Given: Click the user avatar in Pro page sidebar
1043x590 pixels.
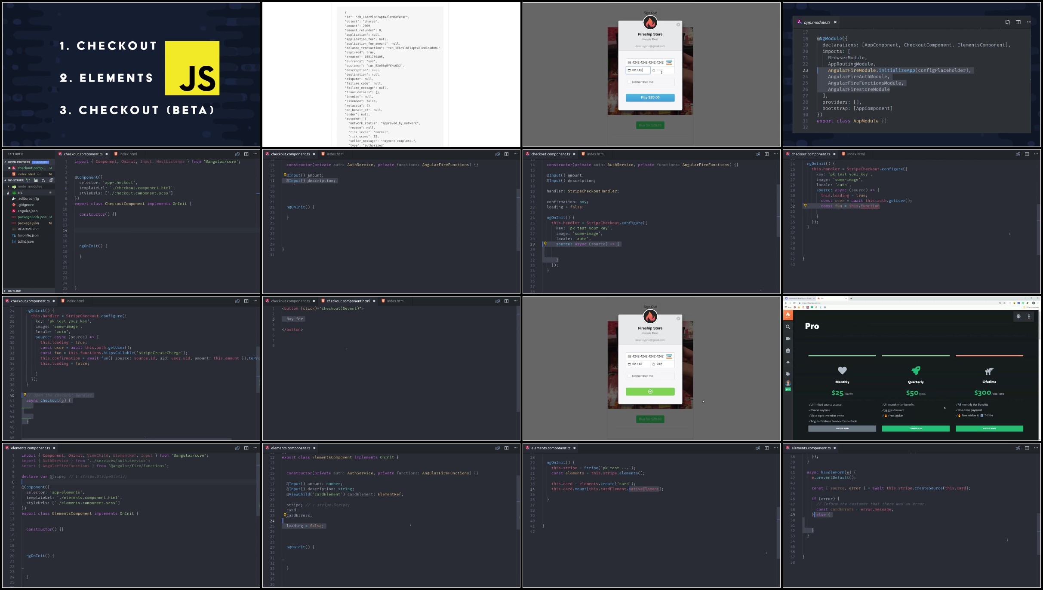Looking at the screenshot, I should (788, 383).
